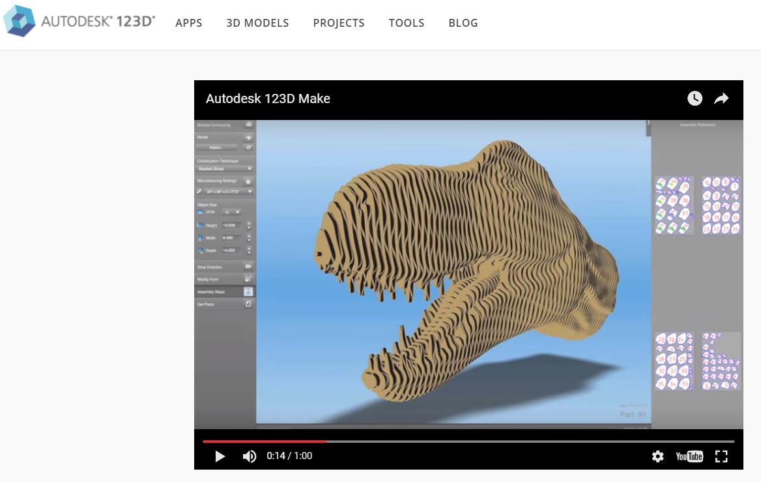Click the Depth value field
The image size is (761, 482).
231,250
